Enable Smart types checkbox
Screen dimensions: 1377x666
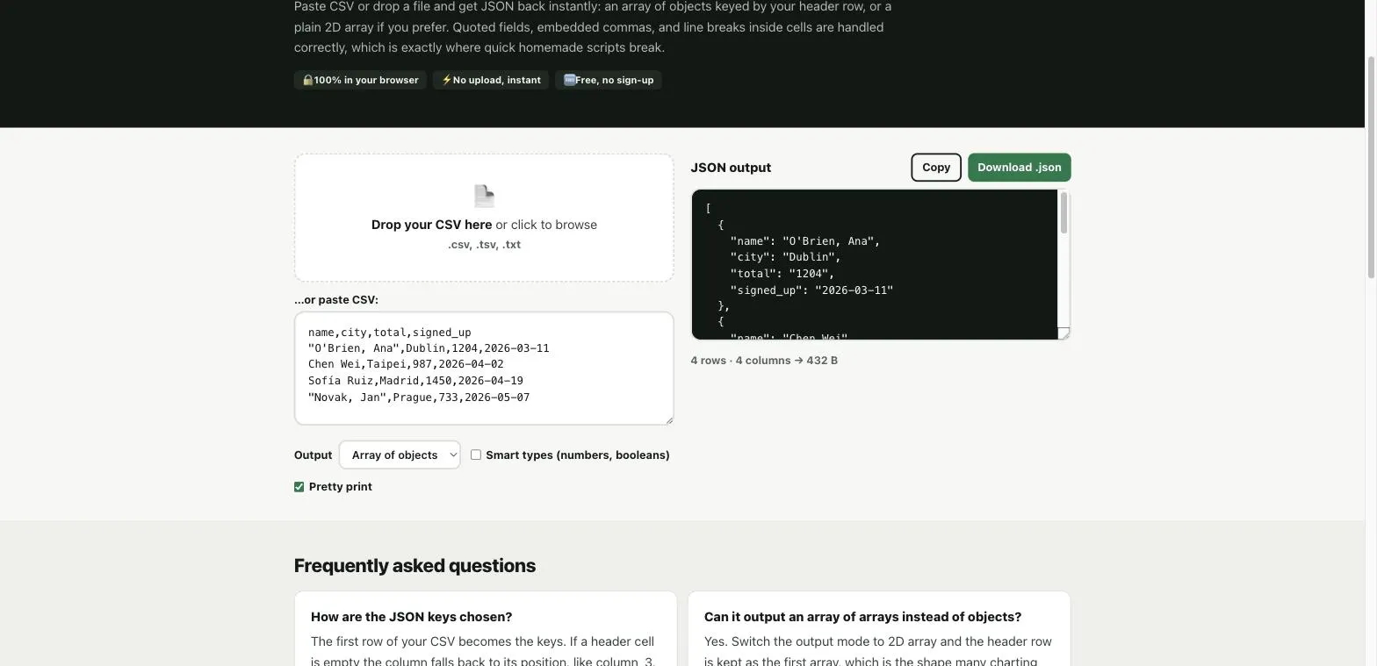coord(476,455)
